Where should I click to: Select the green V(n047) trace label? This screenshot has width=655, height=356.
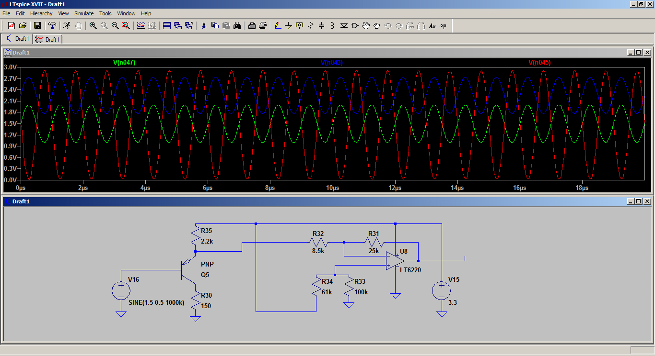[x=124, y=62]
